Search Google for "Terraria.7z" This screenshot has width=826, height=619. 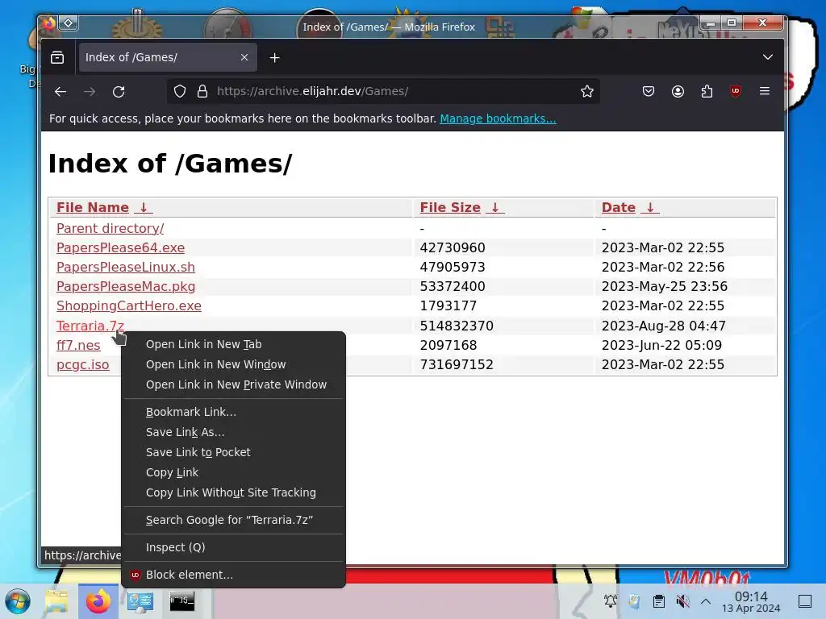click(x=233, y=520)
